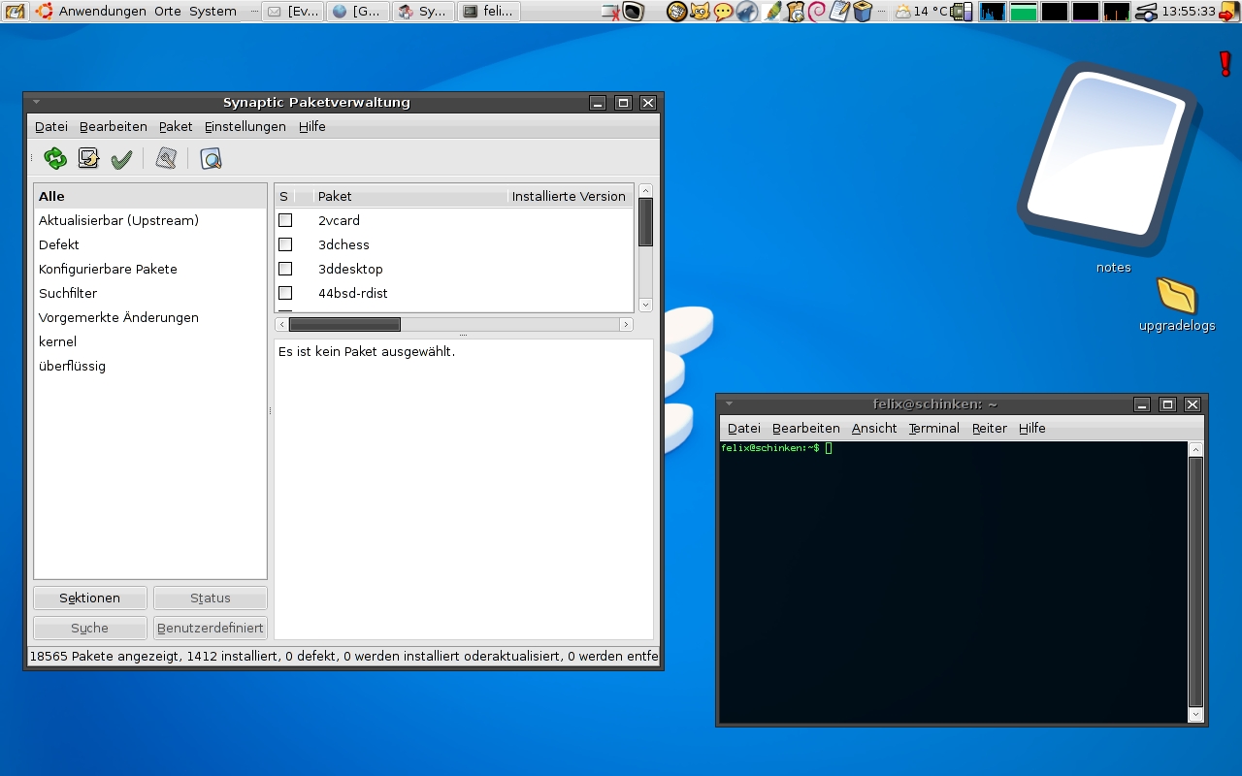Select the kernel filter entry
Image resolution: width=1242 pixels, height=776 pixels.
[x=150, y=341]
